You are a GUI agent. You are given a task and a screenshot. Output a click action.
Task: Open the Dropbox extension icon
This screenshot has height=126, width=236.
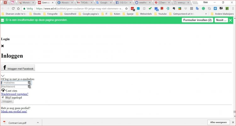pos(186,8)
